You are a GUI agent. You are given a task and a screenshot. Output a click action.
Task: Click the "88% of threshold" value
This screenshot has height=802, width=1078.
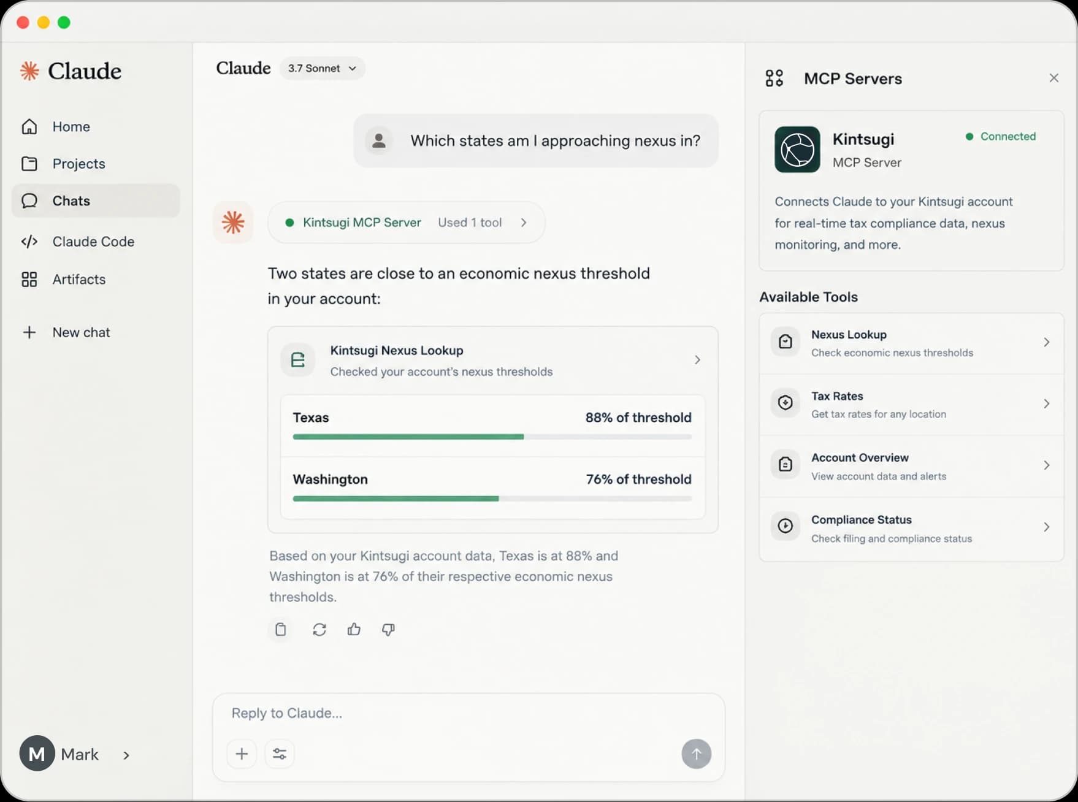pyautogui.click(x=638, y=418)
